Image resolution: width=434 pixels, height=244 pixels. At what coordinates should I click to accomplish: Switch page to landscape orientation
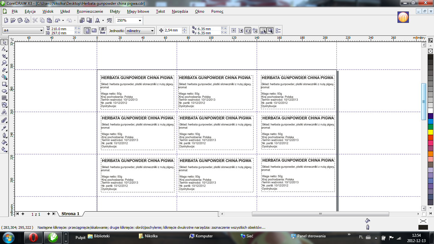94,30
